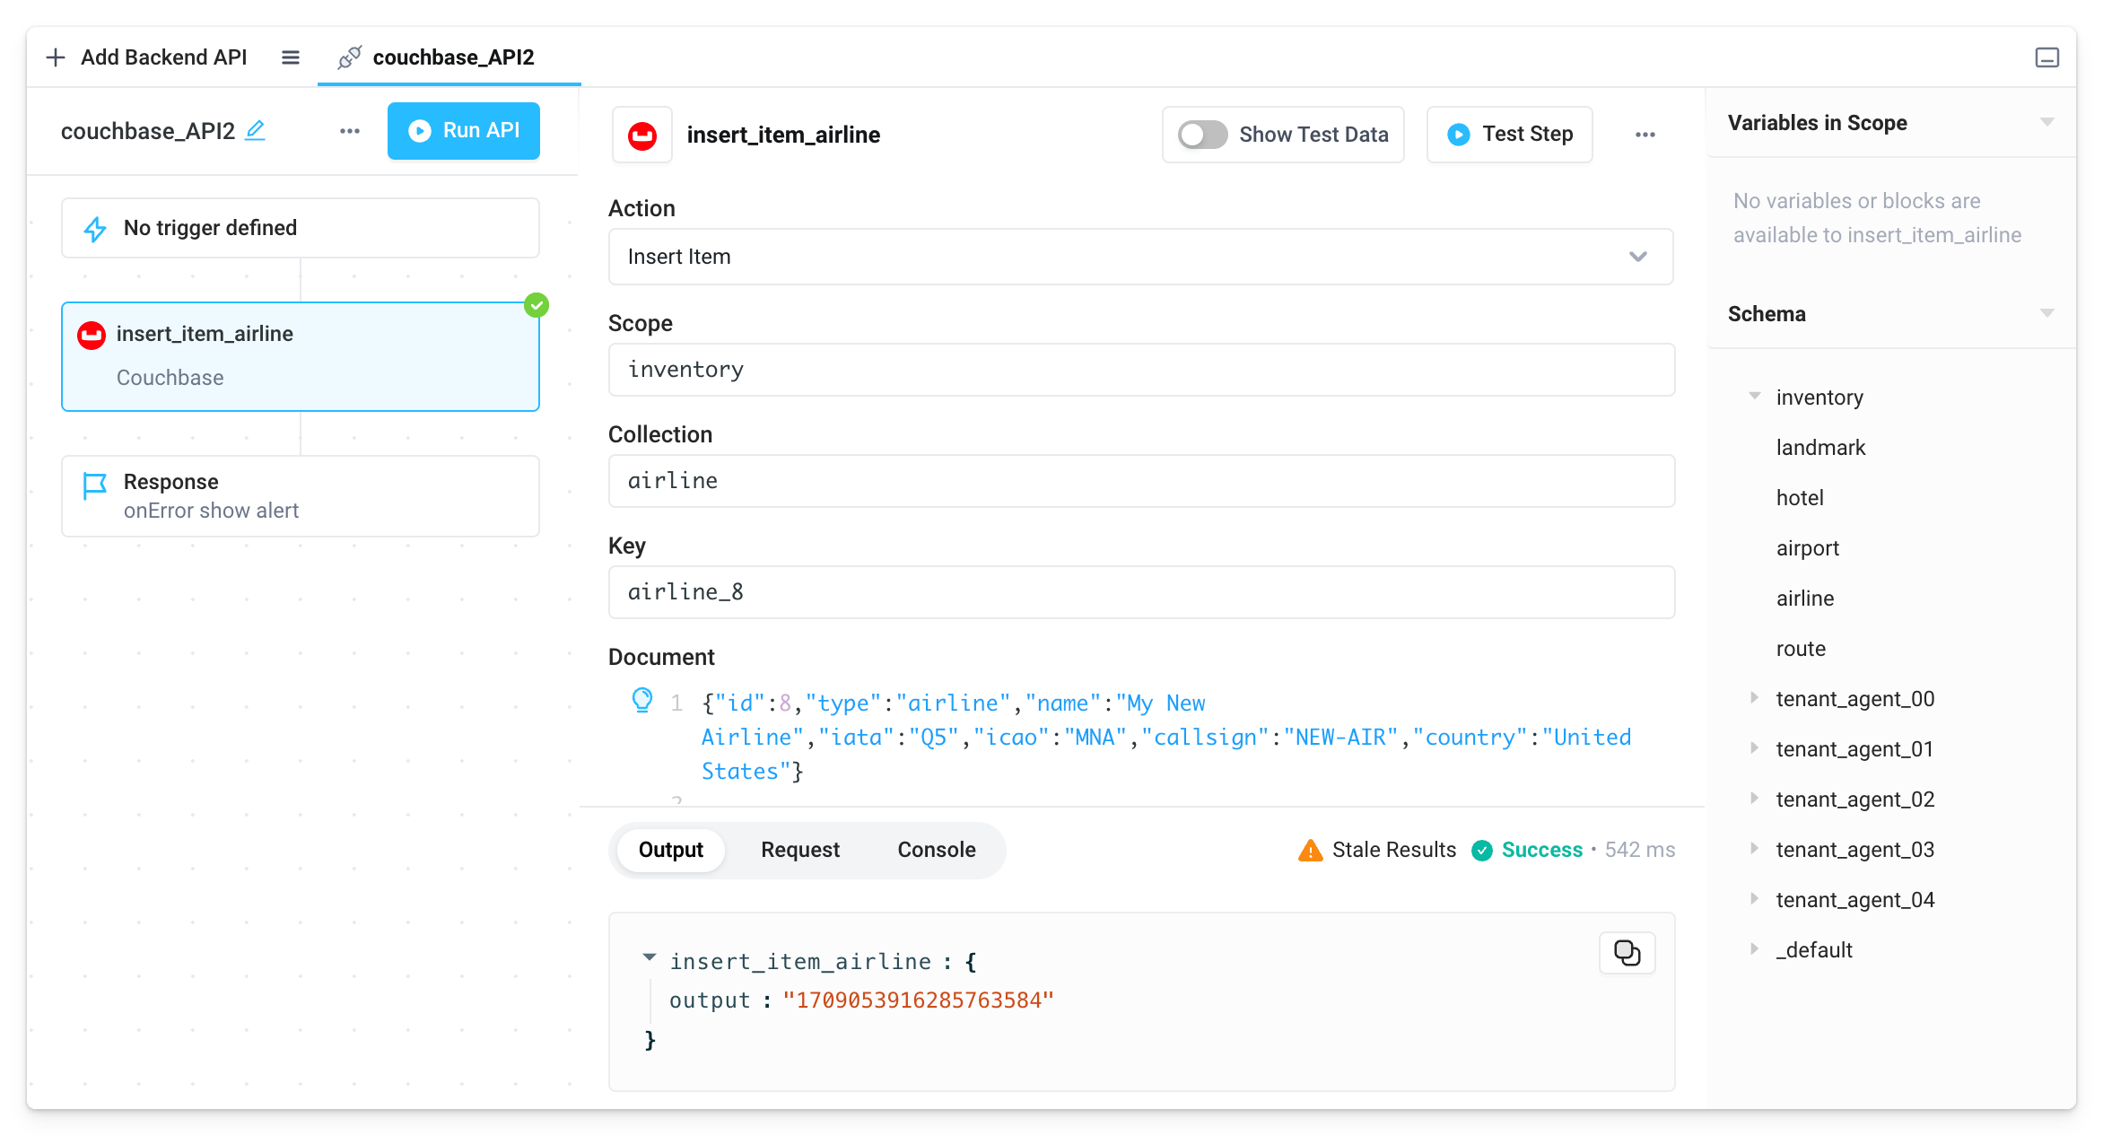This screenshot has width=2103, height=1136.
Task: Switch to the Request tab
Action: tap(800, 850)
